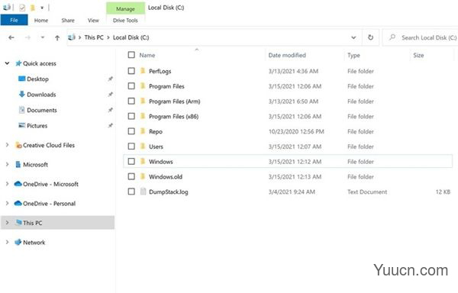Check the Program Files row checkbox
The width and height of the screenshot is (458, 293).
coord(131,86)
